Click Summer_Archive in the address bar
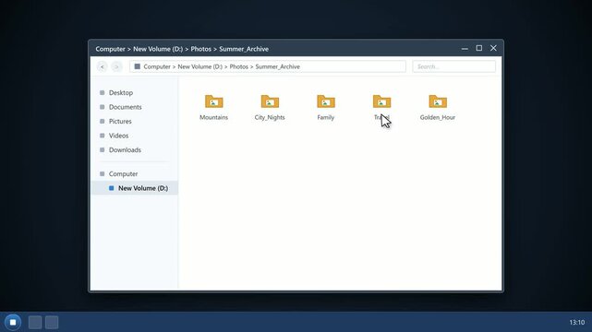This screenshot has height=332, width=592. [x=277, y=66]
